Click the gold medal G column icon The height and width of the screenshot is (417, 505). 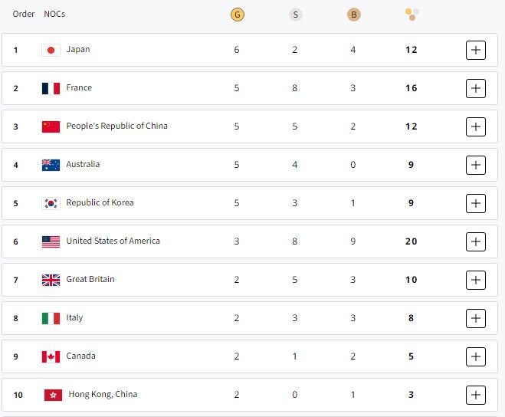[238, 15]
